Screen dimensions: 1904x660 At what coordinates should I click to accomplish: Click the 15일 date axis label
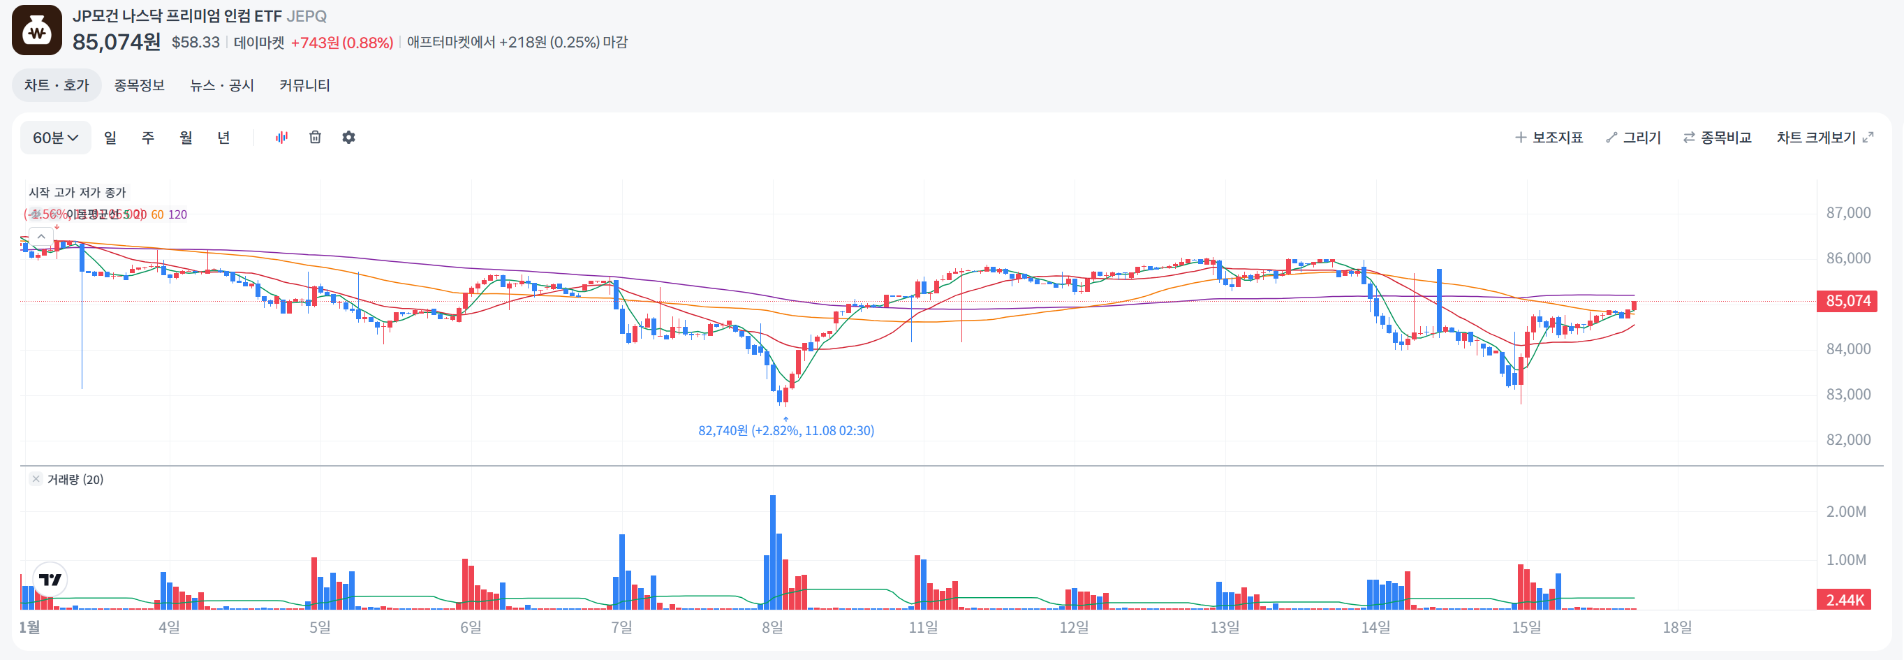1526,627
